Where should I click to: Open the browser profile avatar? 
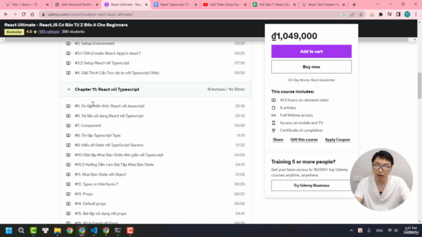point(407,14)
